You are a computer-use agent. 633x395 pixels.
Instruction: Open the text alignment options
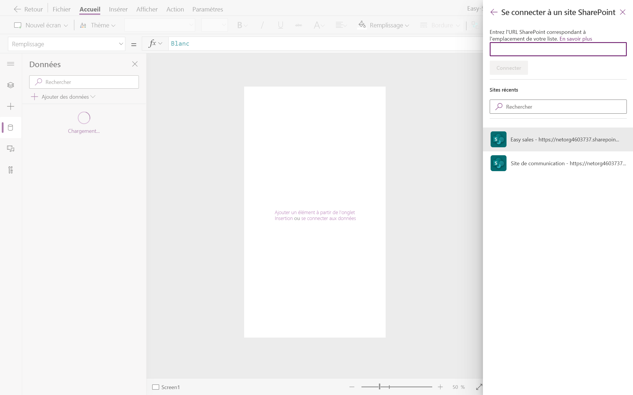pos(341,25)
